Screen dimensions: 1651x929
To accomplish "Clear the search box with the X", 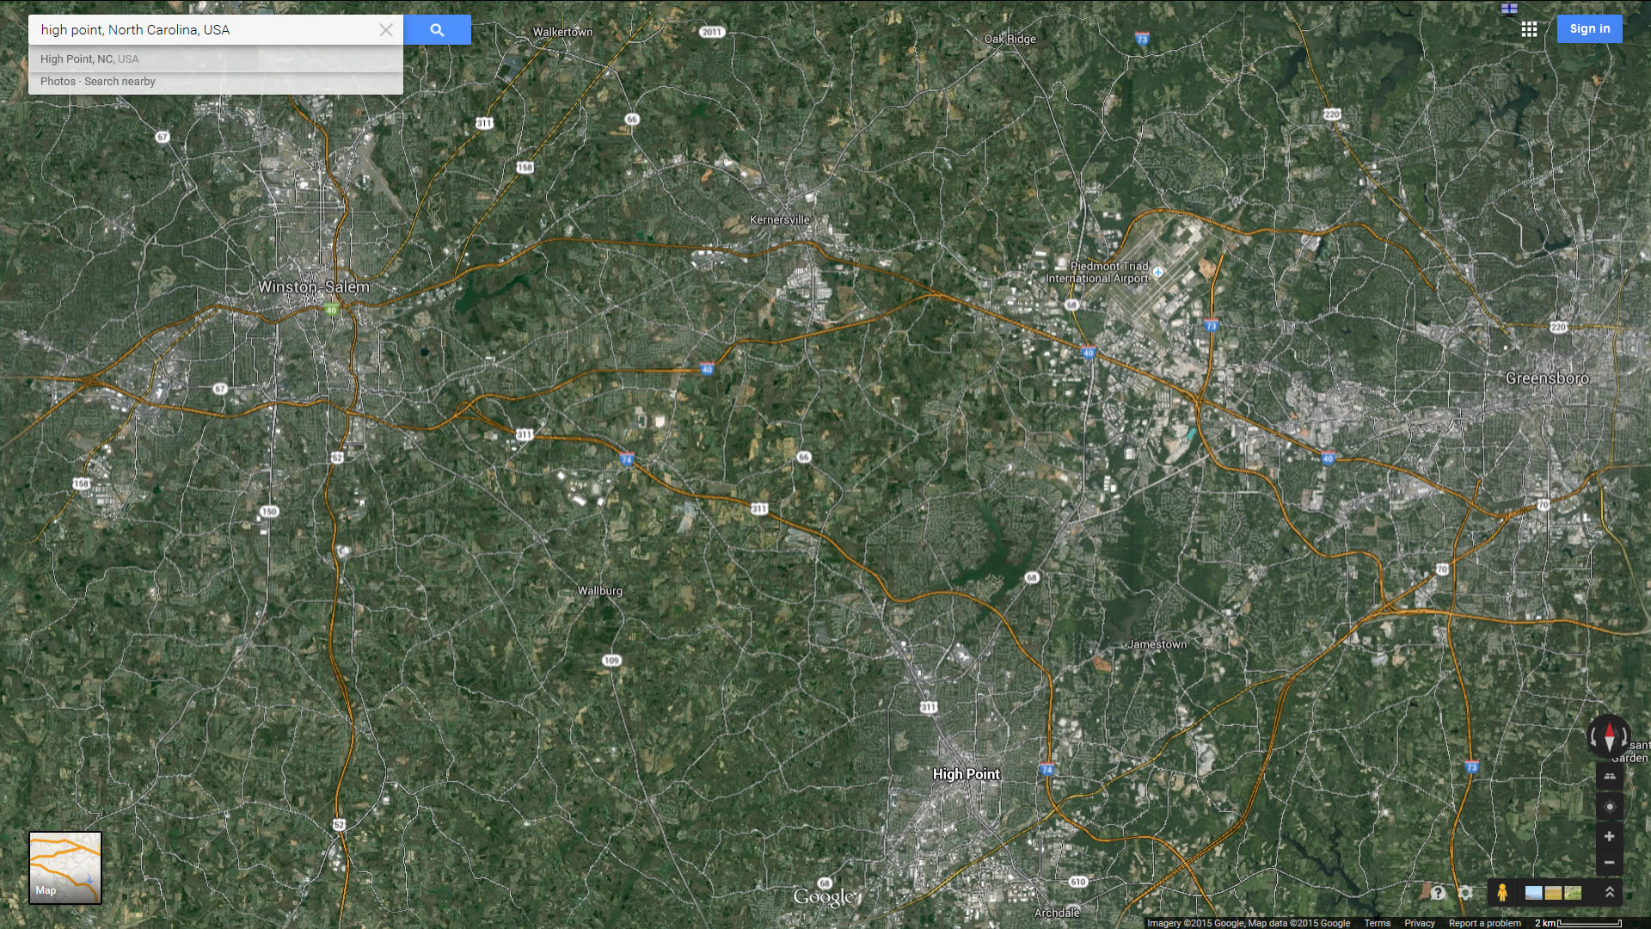I will pos(386,30).
